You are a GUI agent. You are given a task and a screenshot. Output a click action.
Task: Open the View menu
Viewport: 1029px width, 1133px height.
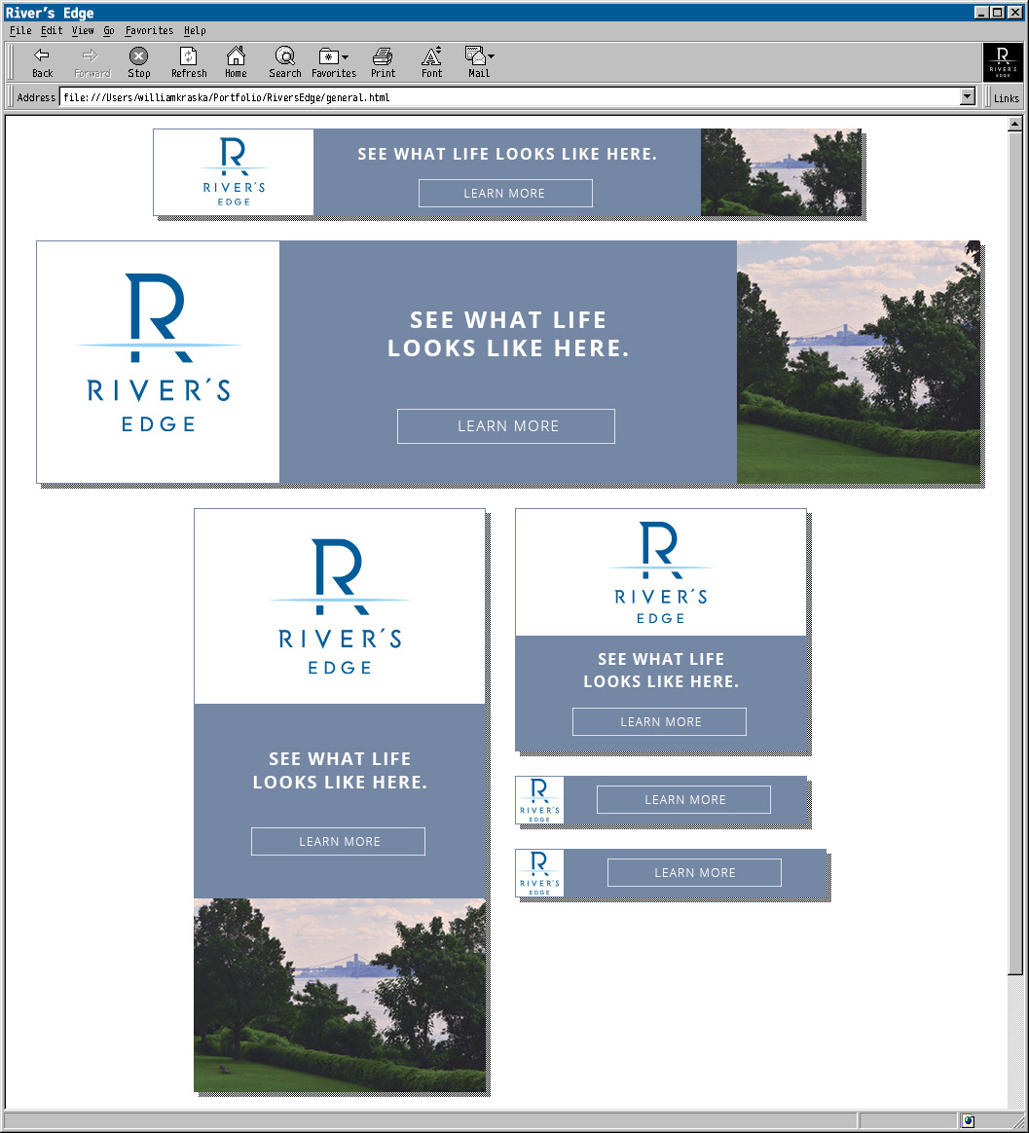[83, 30]
